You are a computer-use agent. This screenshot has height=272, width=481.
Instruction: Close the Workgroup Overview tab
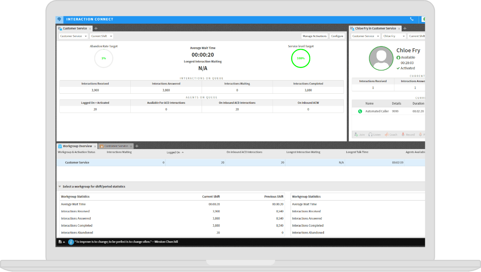tap(95, 146)
